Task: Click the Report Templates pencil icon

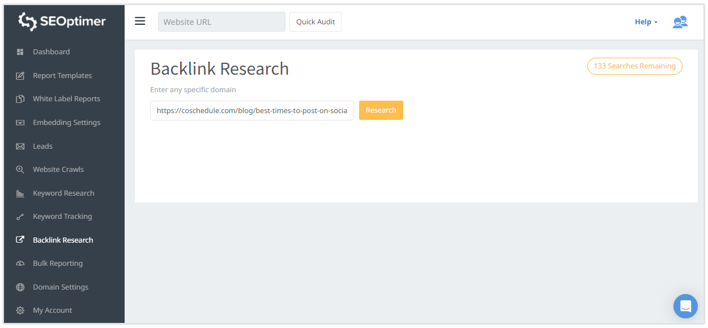Action: [20, 76]
